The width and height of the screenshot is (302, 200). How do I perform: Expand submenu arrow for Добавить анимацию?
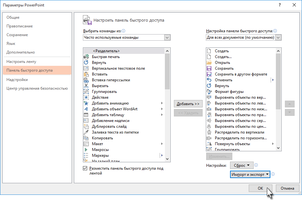162,103
